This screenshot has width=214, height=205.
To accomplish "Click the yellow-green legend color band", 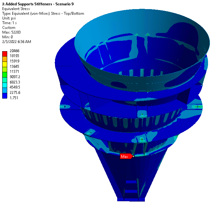I will (5, 69).
